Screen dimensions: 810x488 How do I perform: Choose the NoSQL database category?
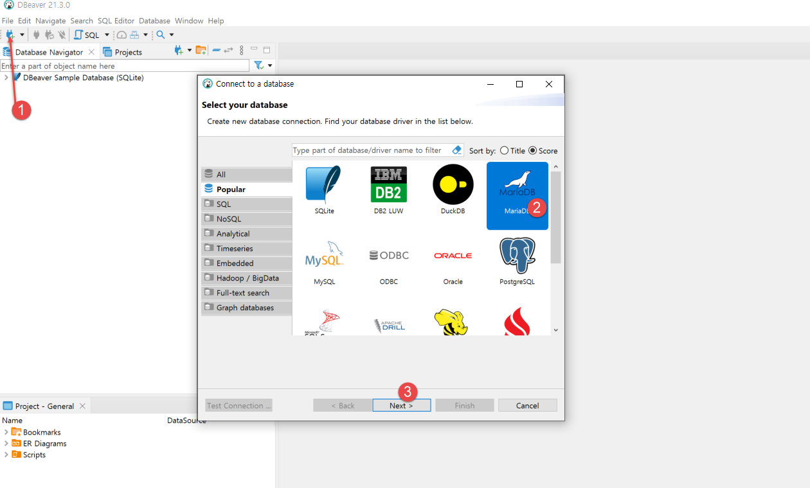[x=247, y=219]
